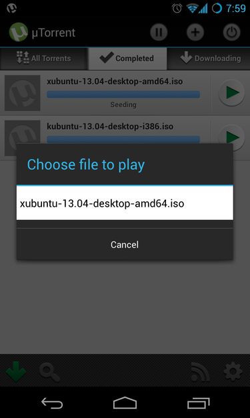This screenshot has height=418, width=250.
Task: Open the RSS feed icon
Action: (200, 372)
